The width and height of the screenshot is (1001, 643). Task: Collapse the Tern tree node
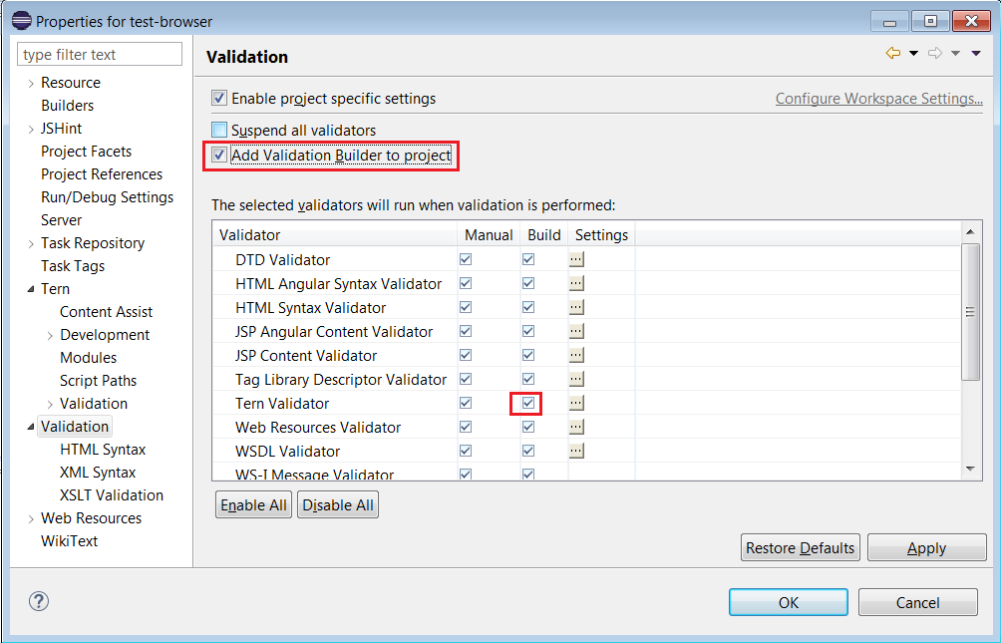pos(31,288)
